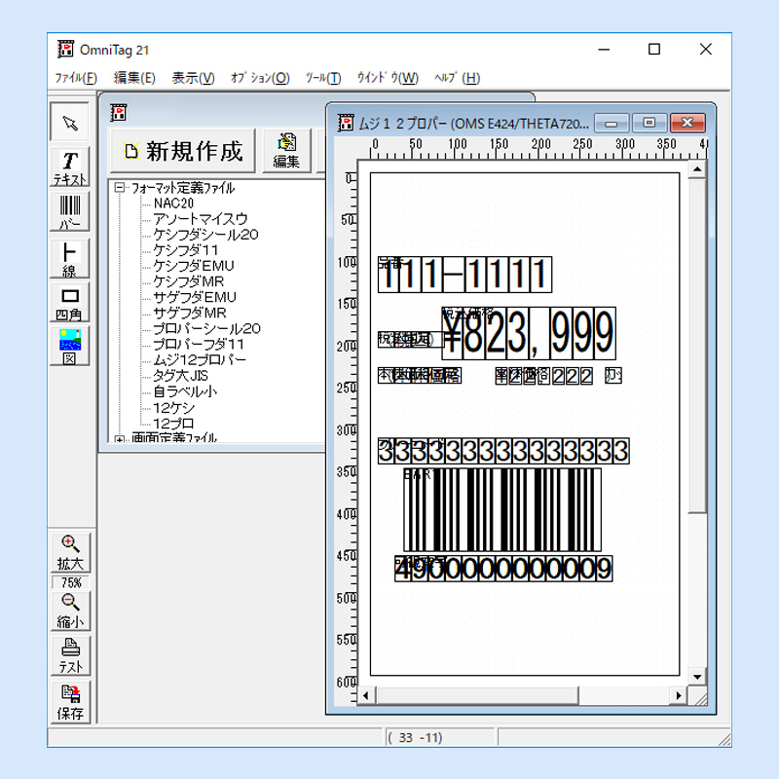This screenshot has height=779, width=779.
Task: Select アソートマイスウ in the tree
Action: 201,218
